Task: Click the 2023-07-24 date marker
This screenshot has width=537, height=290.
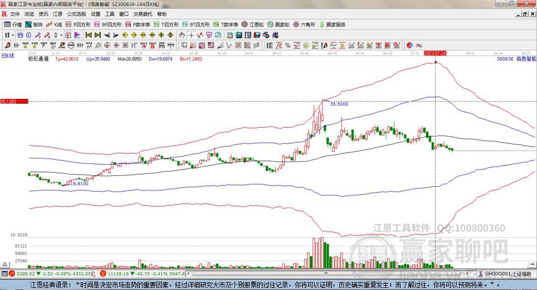Action: 435,53
